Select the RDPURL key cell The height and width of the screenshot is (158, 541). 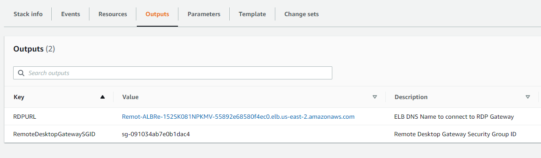(24, 117)
